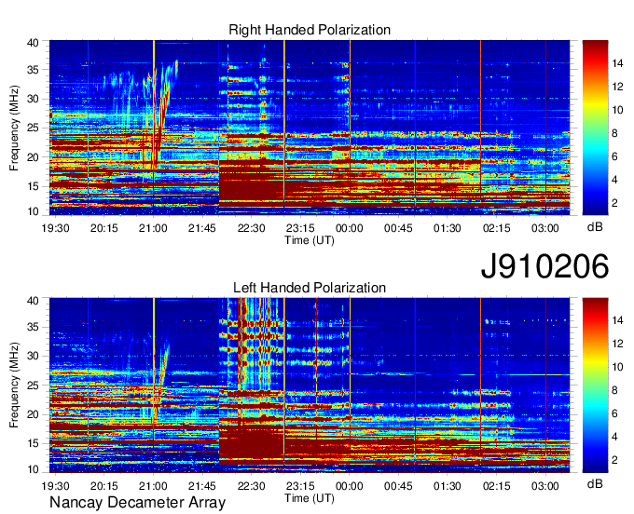The height and width of the screenshot is (514, 634).
Task: Click Time (UT) label under Right Handed plot
Action: click(310, 240)
